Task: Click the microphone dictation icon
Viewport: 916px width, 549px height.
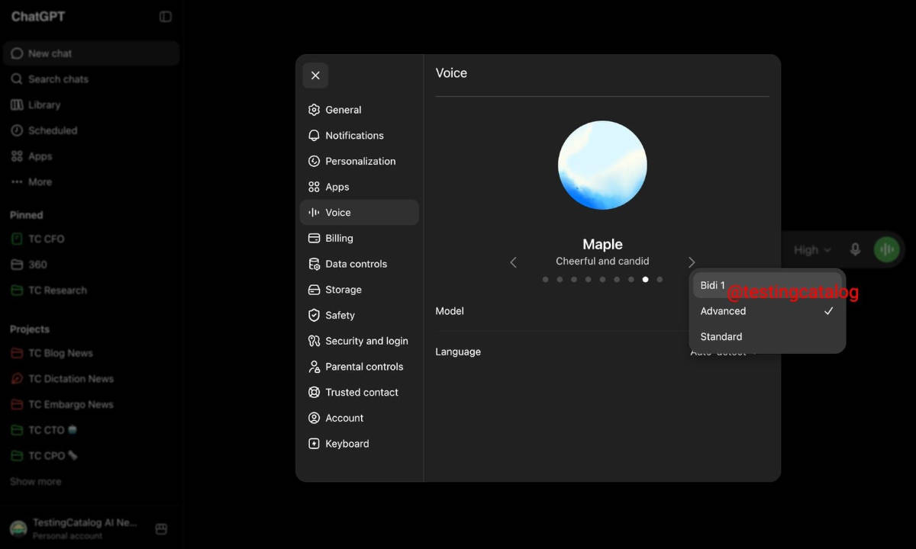Action: [x=856, y=249]
